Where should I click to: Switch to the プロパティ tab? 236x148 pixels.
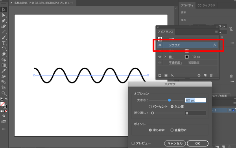[x=187, y=5]
